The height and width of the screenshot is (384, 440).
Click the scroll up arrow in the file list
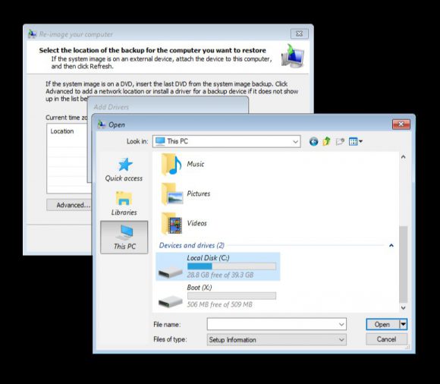[x=404, y=157]
